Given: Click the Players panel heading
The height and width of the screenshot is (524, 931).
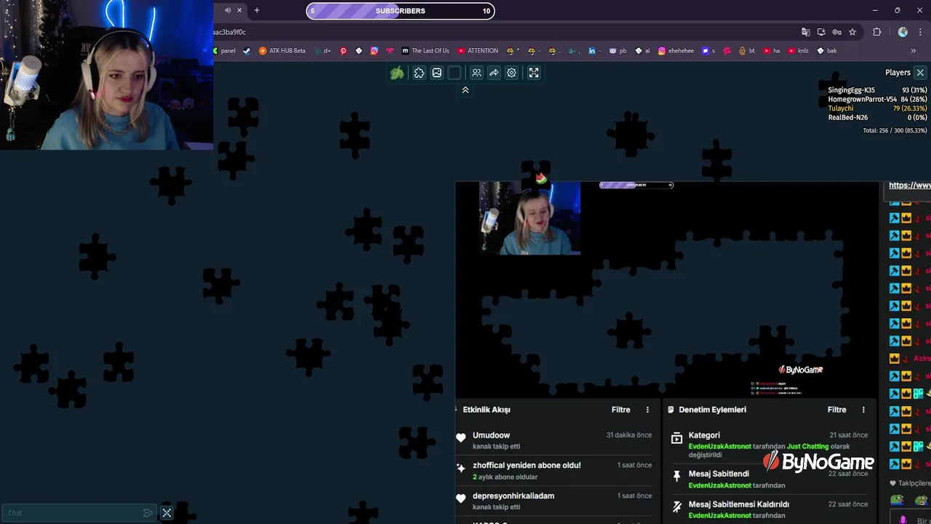Looking at the screenshot, I should [898, 73].
